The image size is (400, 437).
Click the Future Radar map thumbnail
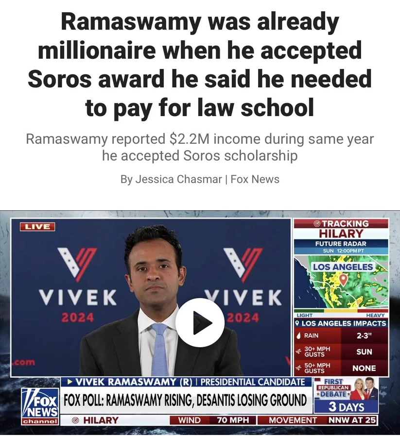click(341, 282)
